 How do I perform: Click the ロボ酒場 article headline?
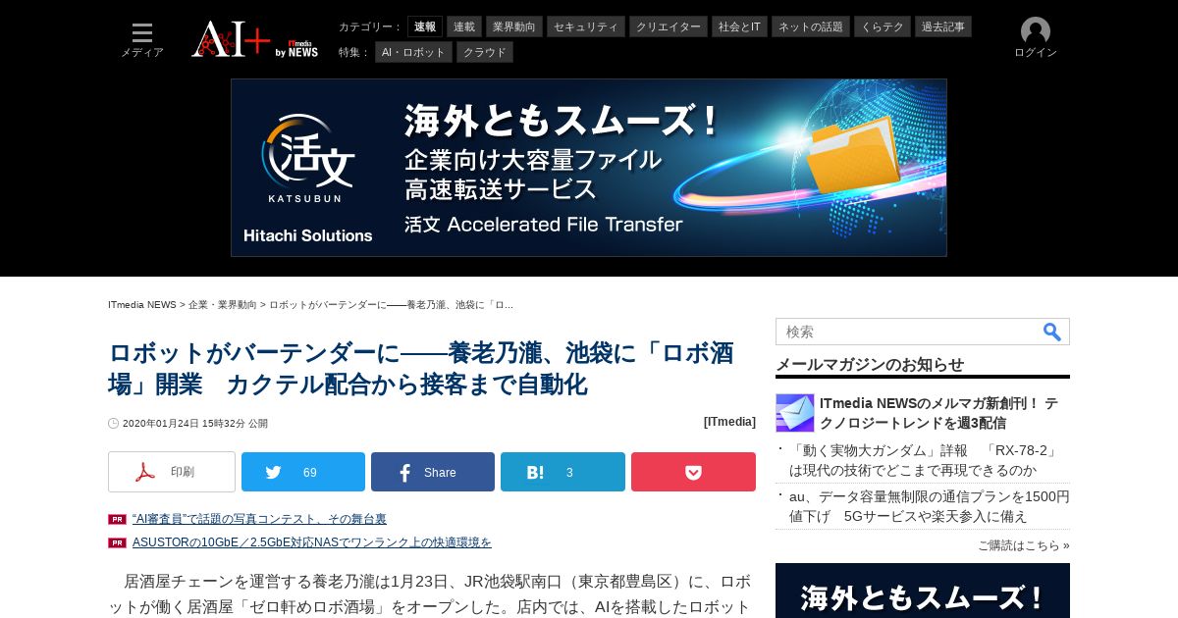(421, 369)
